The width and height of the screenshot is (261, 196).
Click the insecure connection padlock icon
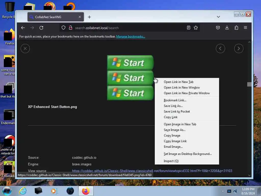[x=71, y=28]
